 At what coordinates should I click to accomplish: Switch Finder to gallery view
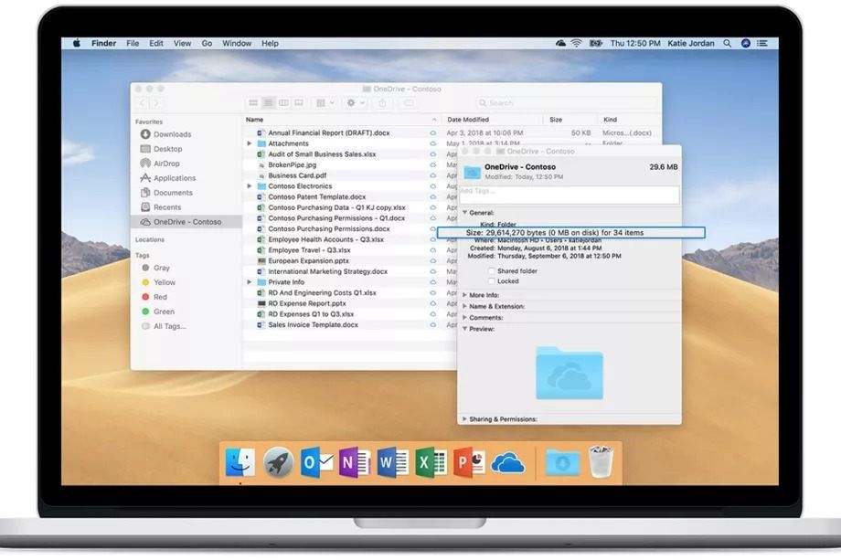coord(300,102)
